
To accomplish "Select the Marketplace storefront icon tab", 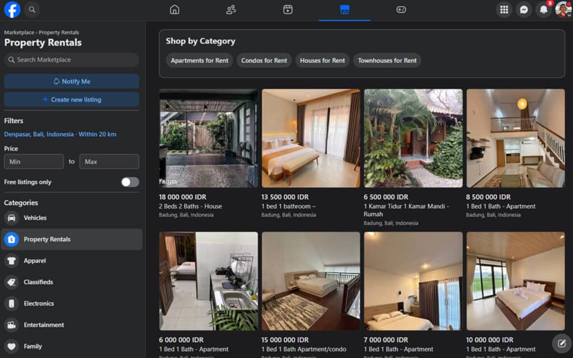I will (345, 10).
